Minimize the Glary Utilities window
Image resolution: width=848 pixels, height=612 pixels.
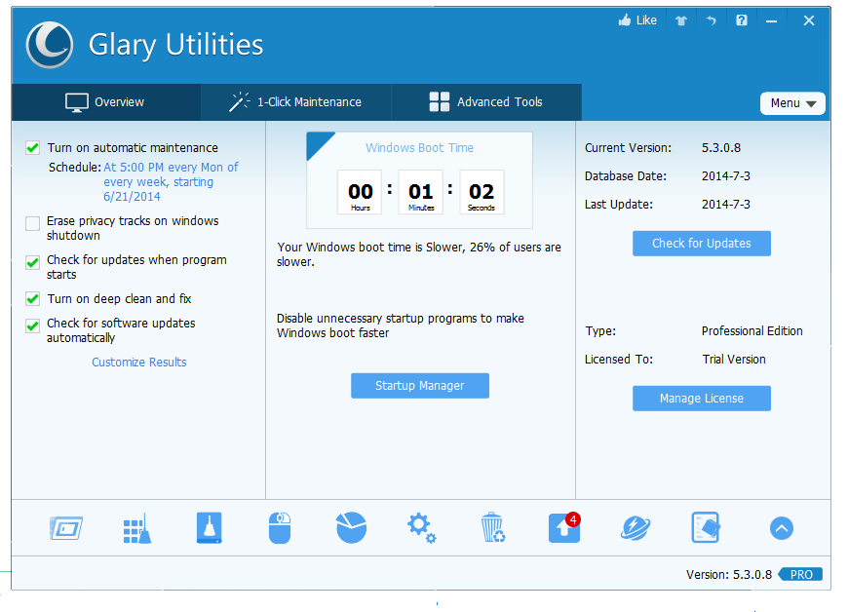coord(772,21)
